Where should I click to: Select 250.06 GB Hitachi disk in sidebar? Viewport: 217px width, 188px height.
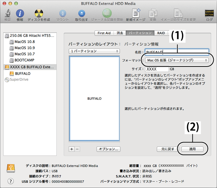pyautogui.click(x=30, y=36)
